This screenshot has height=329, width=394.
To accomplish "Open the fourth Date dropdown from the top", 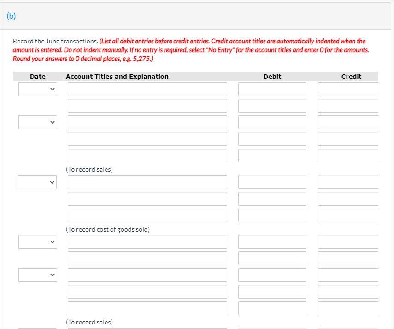I will pos(38,242).
